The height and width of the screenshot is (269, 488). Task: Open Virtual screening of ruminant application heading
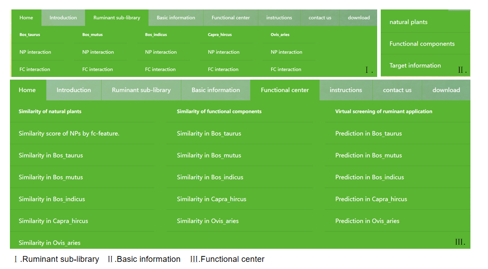pos(383,112)
